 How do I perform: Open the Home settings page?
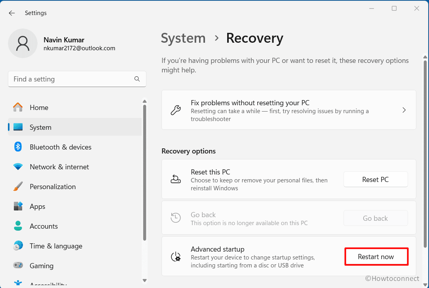click(x=75, y=108)
